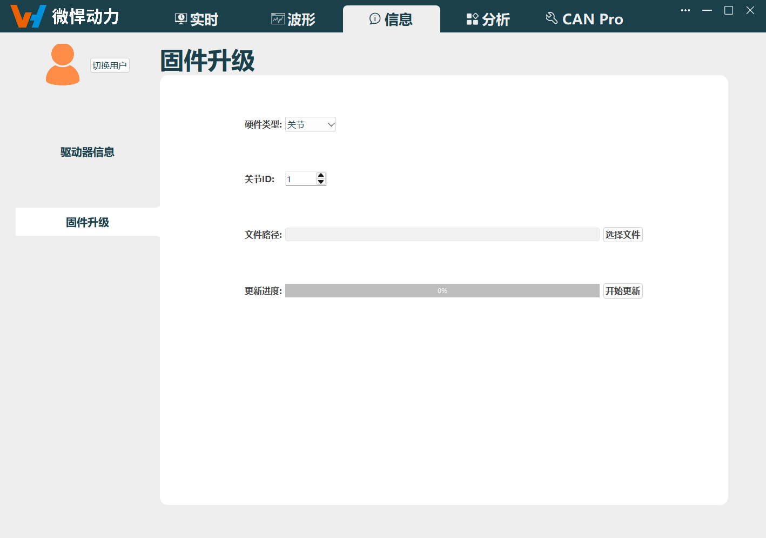
Task: Click the 切换用户 button
Action: click(x=110, y=65)
